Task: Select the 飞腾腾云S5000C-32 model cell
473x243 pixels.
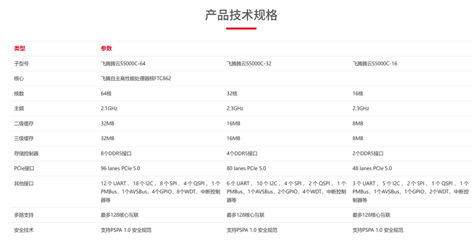Action: [x=249, y=63]
